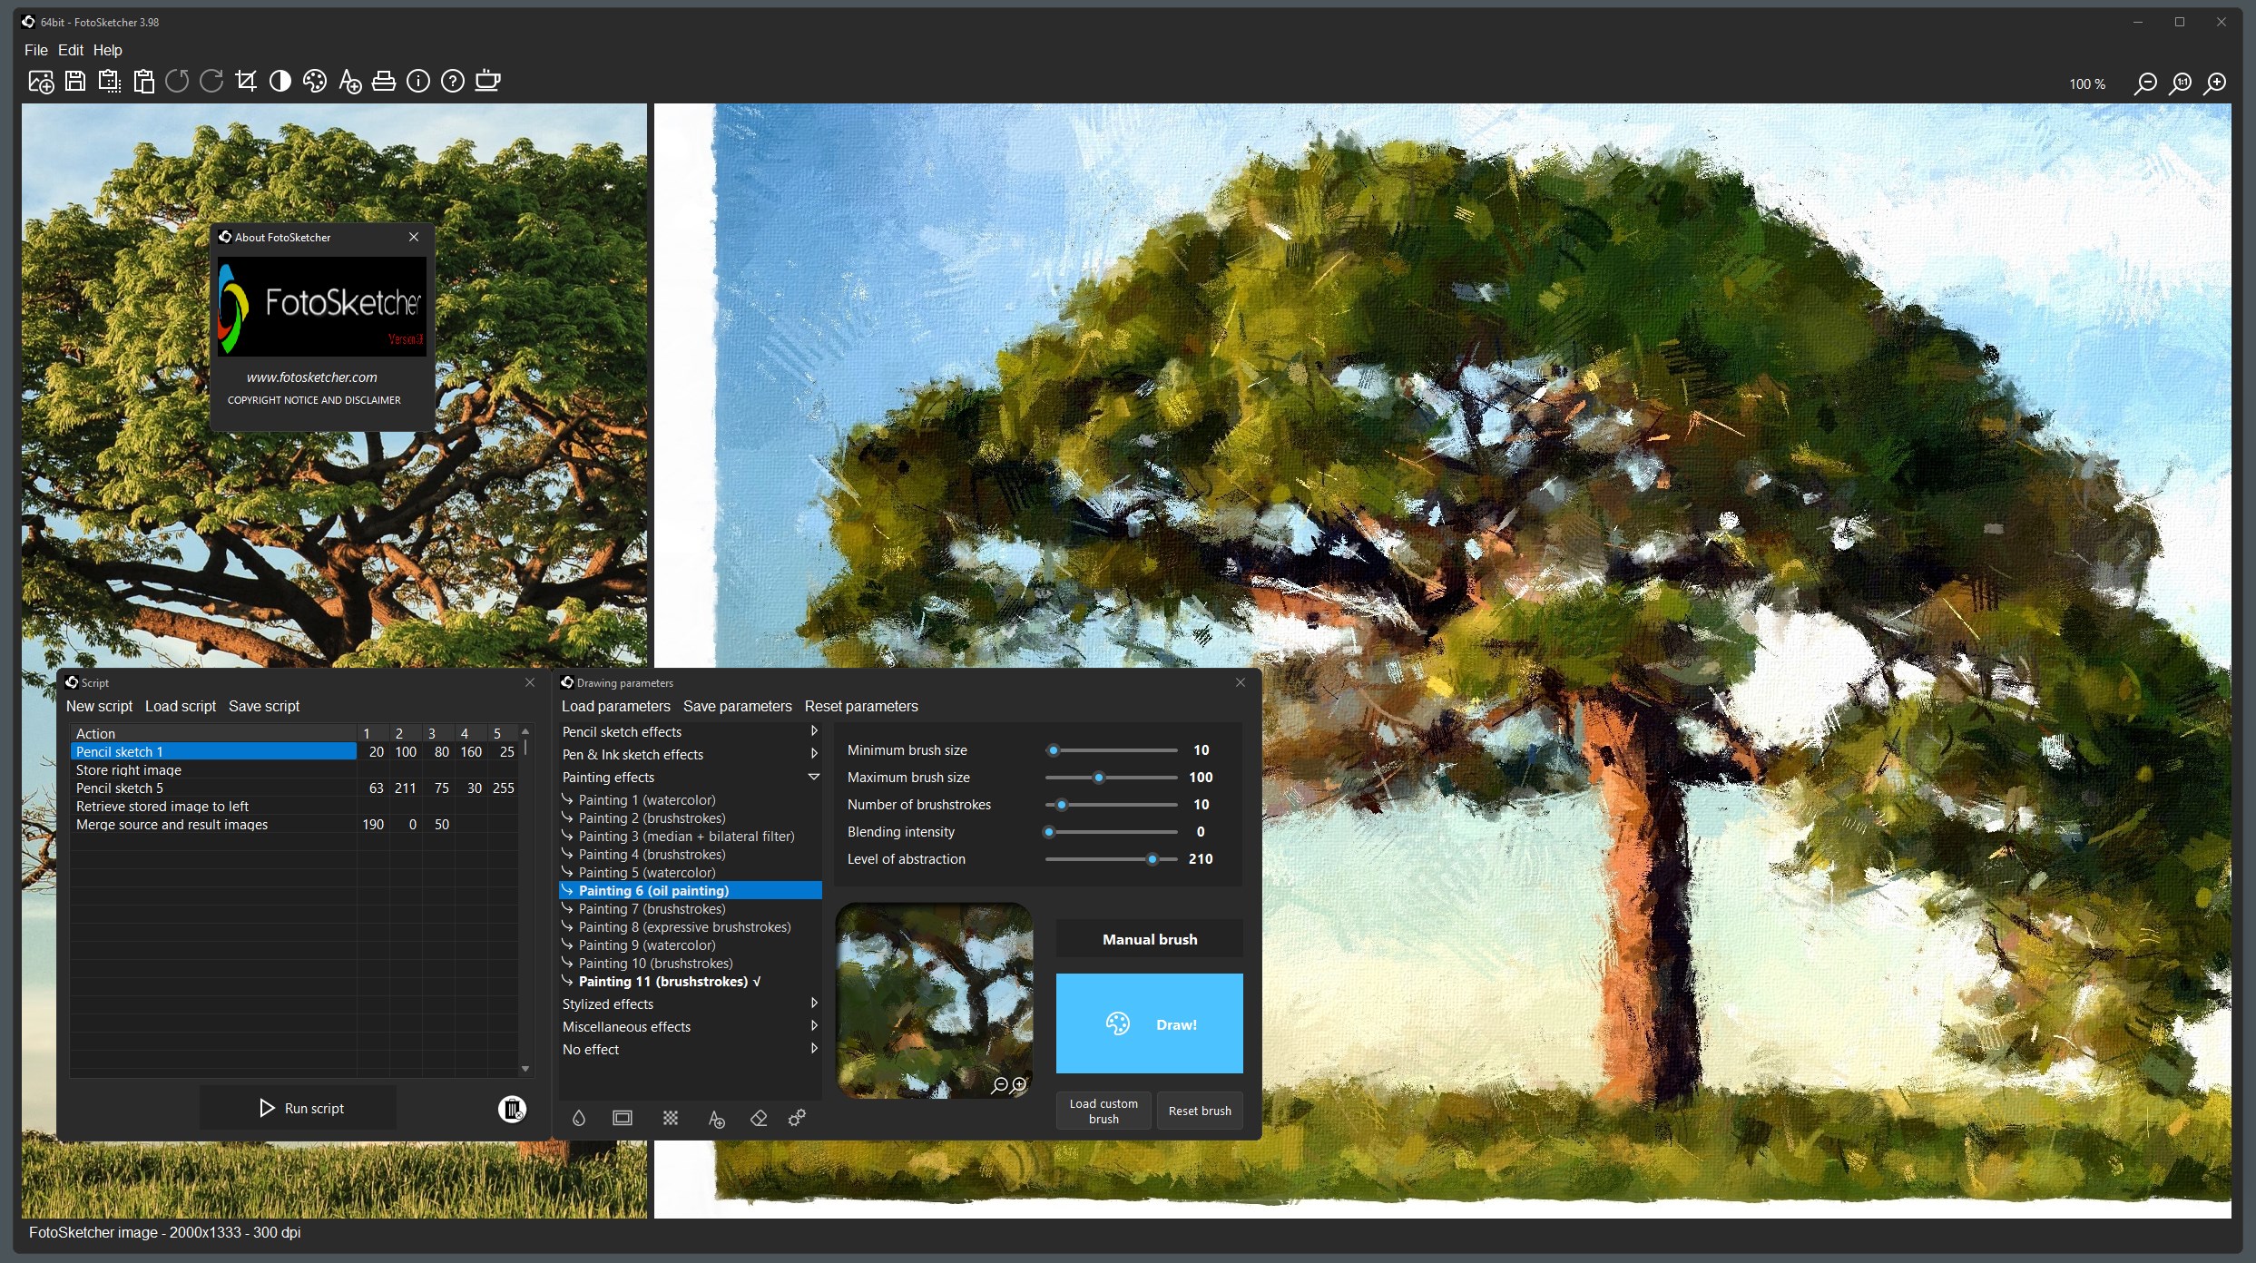Viewport: 2256px width, 1263px height.
Task: Open the Load parameters menu
Action: [x=615, y=706]
